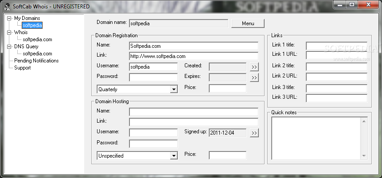The image size is (382, 178).
Task: Click the Domain Registration Username field
Action: 153,67
